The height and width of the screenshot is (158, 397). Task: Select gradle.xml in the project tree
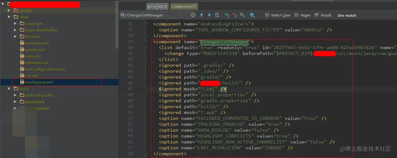(35, 49)
